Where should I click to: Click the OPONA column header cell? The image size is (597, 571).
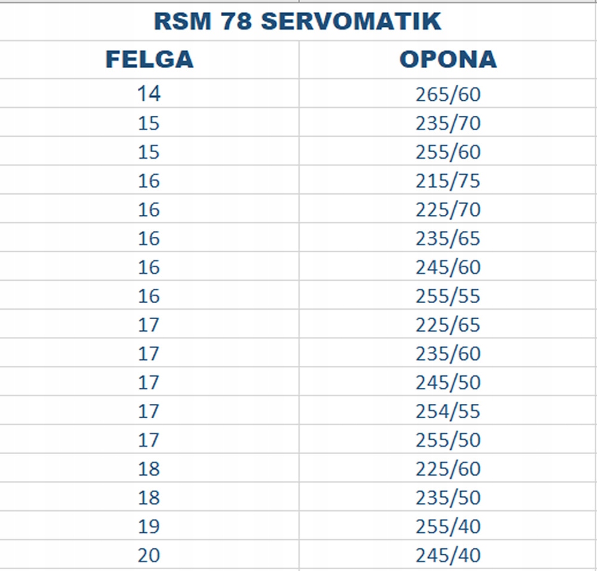pos(448,59)
